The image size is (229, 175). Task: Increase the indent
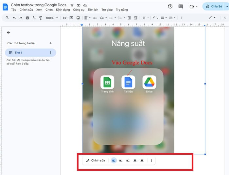point(136,18)
